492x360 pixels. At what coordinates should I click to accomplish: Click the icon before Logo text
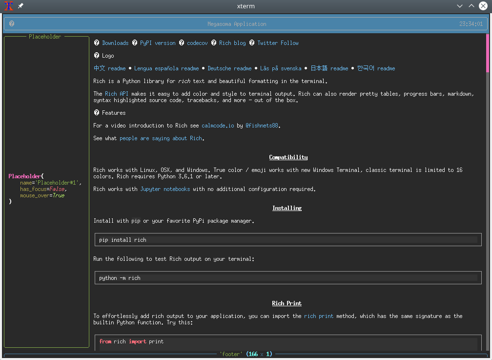click(x=97, y=56)
